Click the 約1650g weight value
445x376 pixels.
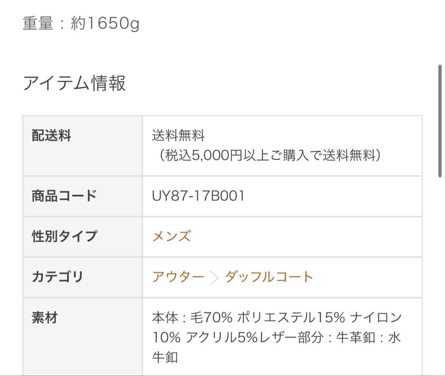coord(105,24)
